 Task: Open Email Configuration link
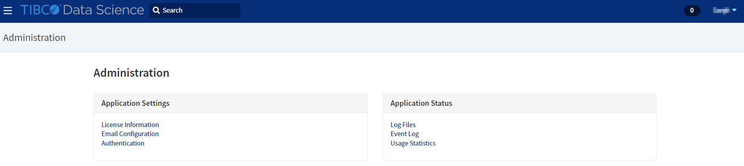point(130,134)
